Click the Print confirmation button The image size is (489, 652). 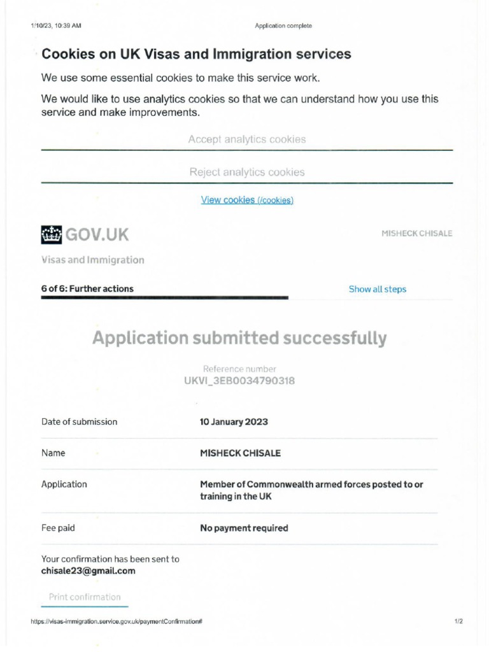[85, 597]
